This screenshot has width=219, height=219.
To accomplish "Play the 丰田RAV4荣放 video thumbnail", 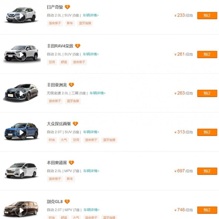I will [x=21, y=55].
